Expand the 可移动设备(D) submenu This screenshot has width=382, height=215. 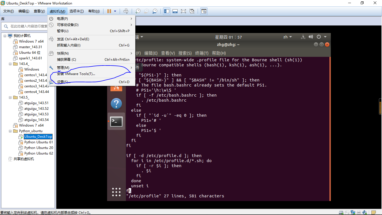(x=91, y=25)
